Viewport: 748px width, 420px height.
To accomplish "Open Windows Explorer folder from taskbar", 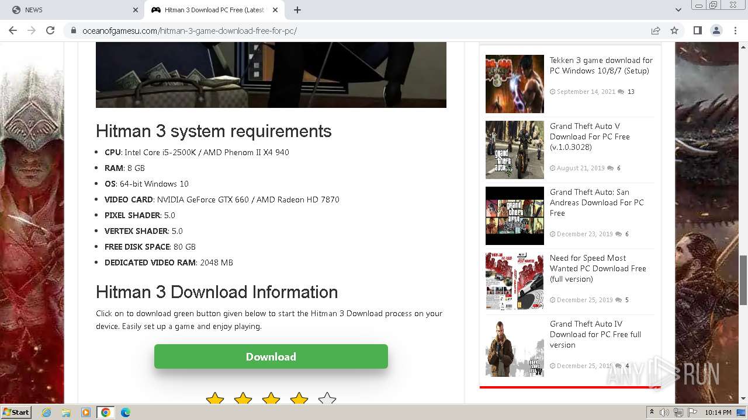I will point(66,412).
